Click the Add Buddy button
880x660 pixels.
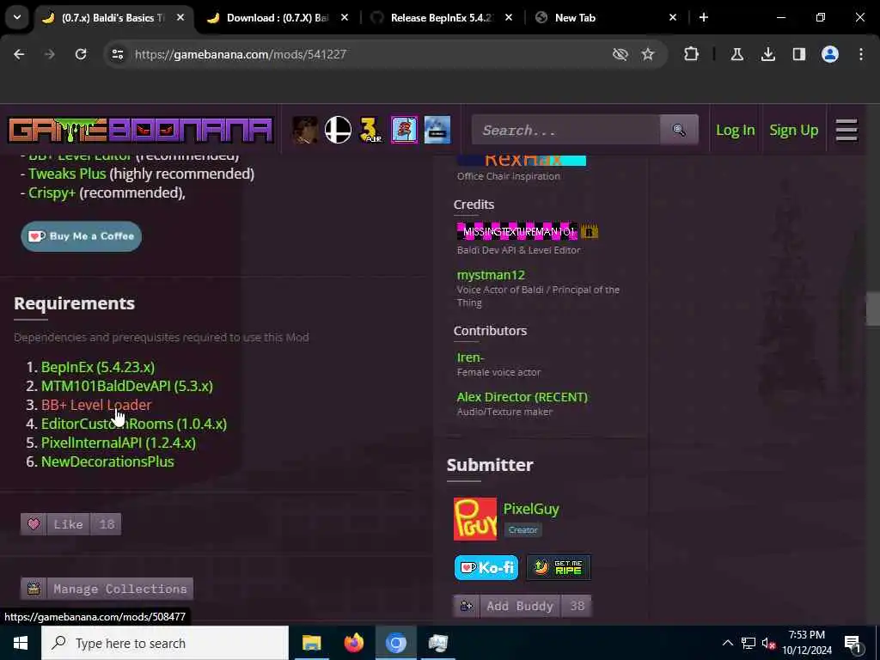click(522, 606)
